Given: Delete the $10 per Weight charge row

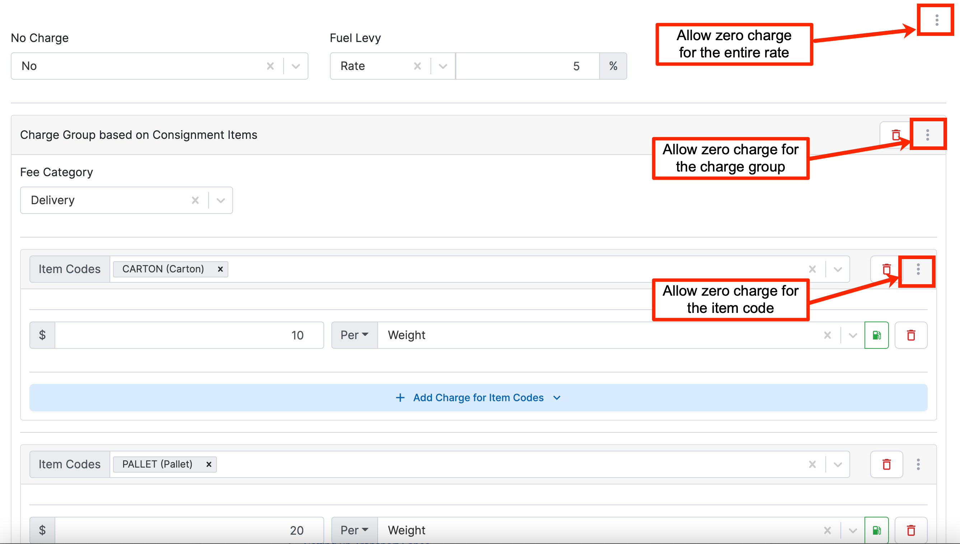Looking at the screenshot, I should pos(911,335).
